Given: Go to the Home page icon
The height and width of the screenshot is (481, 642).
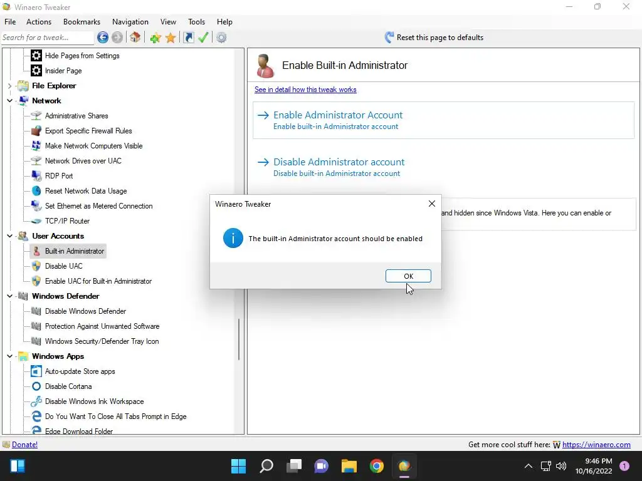Looking at the screenshot, I should click(135, 38).
